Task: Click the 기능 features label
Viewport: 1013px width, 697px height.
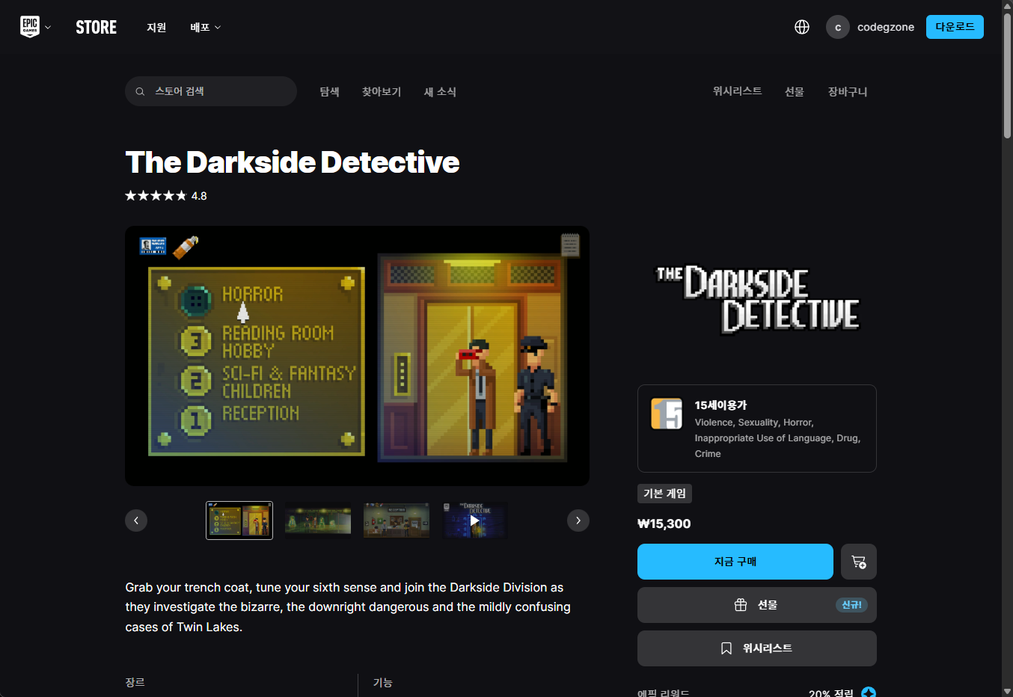Action: coord(383,682)
